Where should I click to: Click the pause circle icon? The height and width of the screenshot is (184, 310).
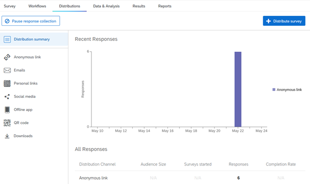7,21
